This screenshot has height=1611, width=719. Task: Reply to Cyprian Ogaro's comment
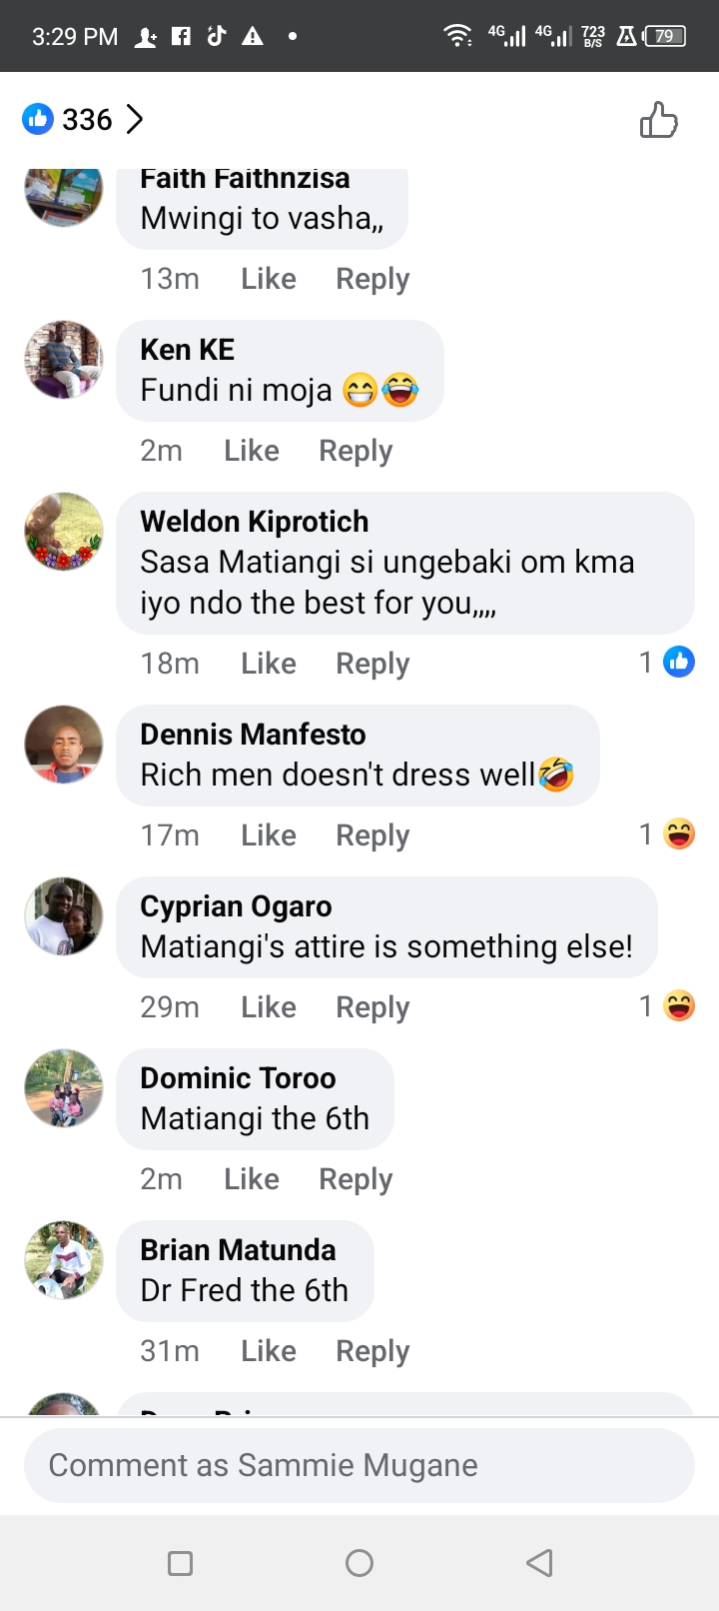click(x=372, y=1007)
